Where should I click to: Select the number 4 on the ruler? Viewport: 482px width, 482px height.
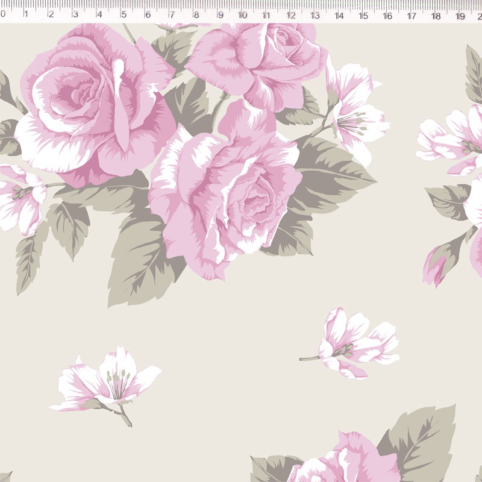coord(99,14)
